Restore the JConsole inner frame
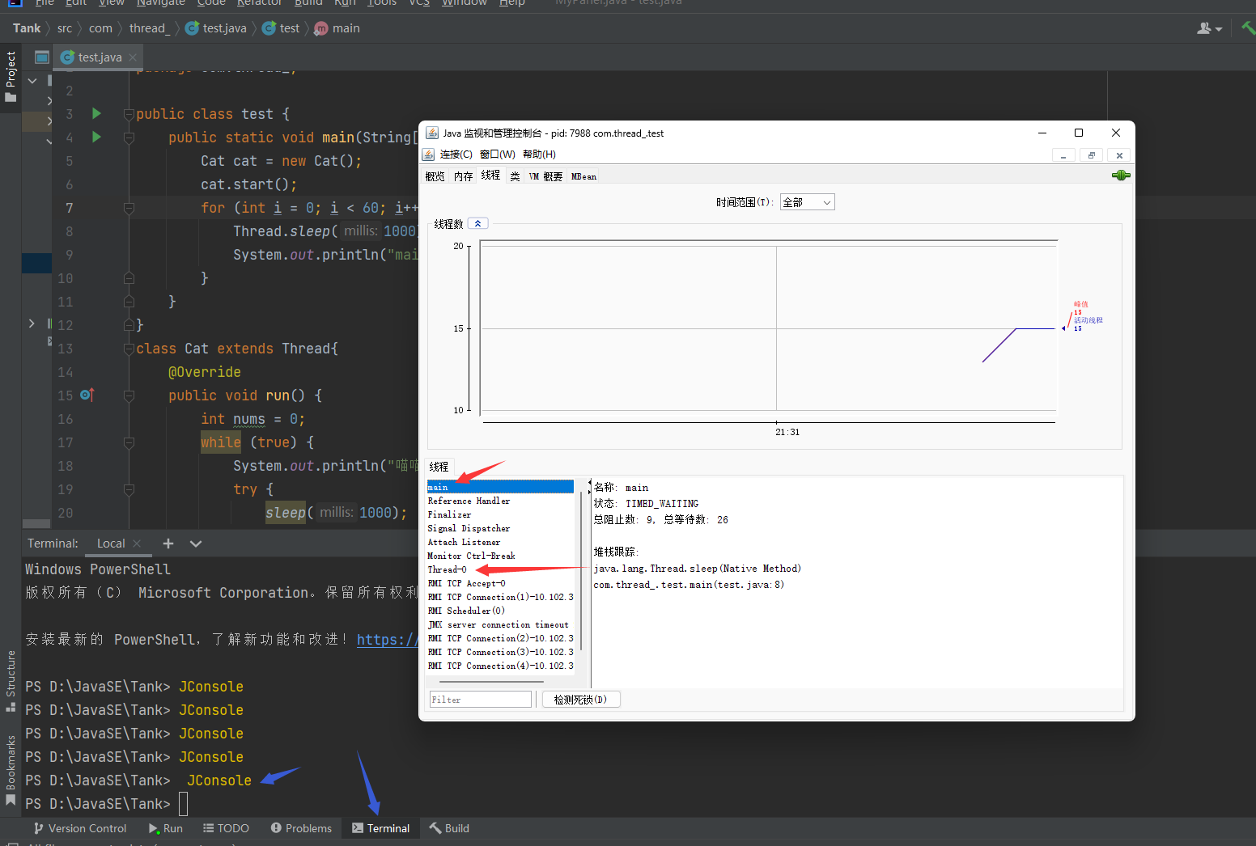 click(x=1091, y=155)
